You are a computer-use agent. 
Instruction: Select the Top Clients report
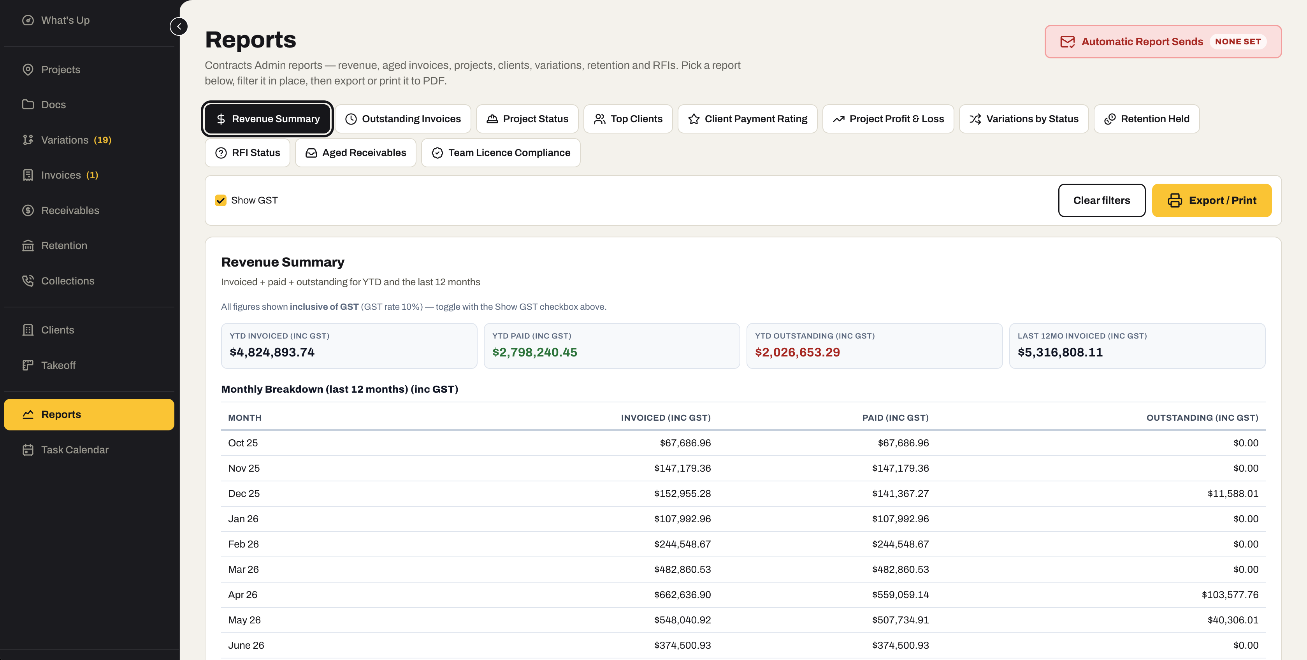[628, 119]
